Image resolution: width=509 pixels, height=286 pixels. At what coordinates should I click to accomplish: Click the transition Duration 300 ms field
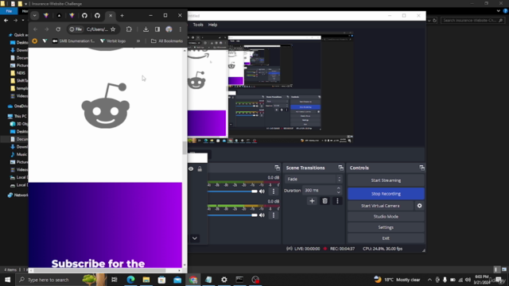pyautogui.click(x=322, y=191)
